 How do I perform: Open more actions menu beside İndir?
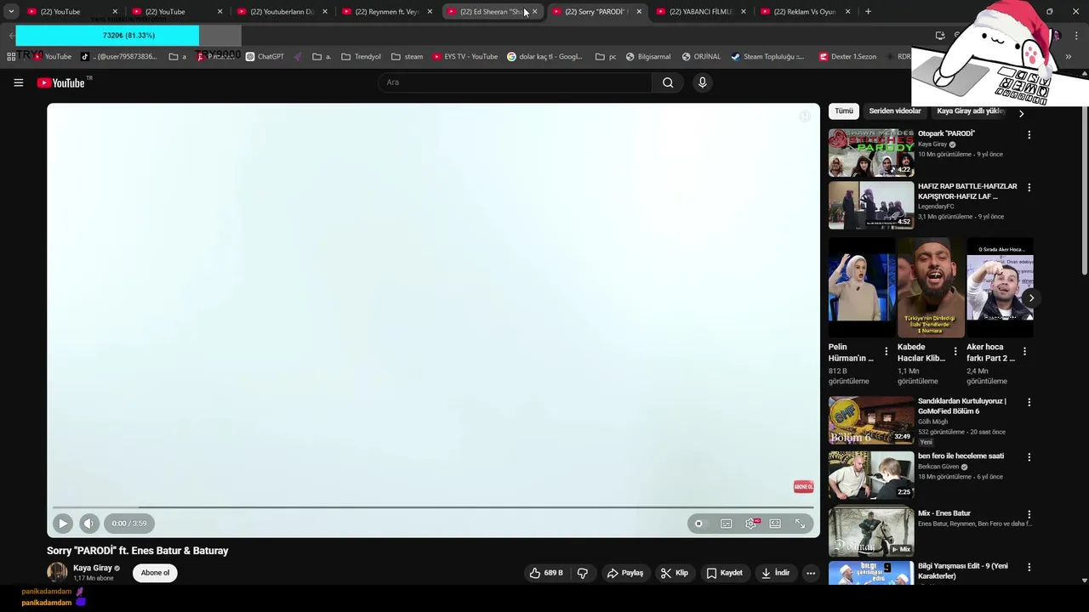click(811, 573)
